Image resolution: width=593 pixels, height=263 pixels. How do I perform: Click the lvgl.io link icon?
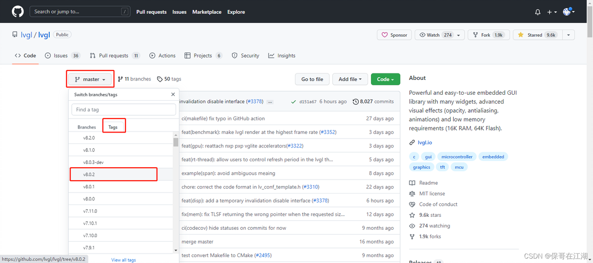(412, 142)
